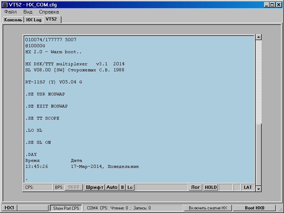
Task: Switch to the Консоль tab
Action: [x=13, y=20]
